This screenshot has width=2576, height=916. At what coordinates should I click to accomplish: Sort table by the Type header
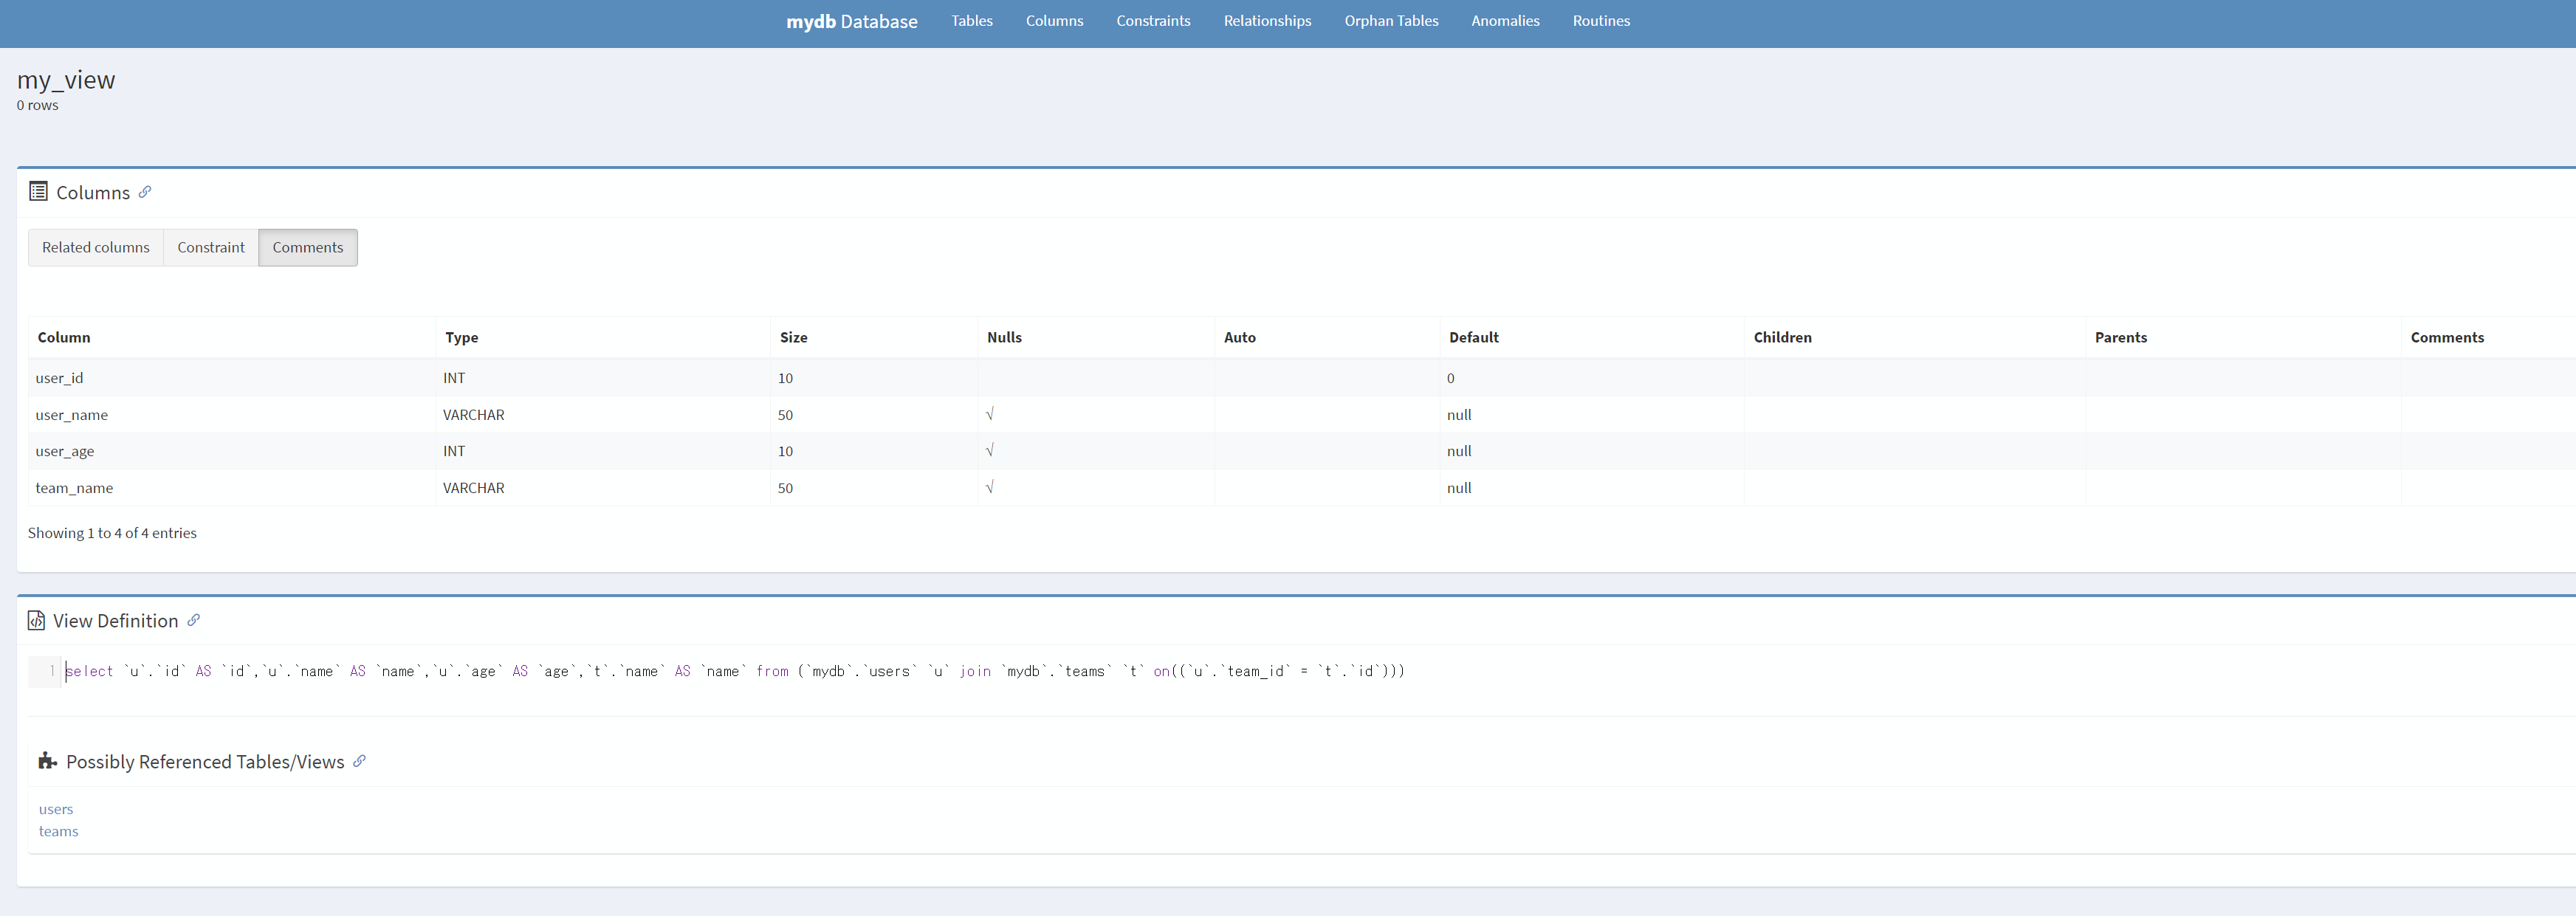(x=461, y=337)
